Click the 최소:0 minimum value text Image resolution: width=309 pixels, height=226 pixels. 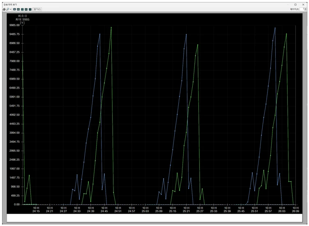[x=23, y=16]
